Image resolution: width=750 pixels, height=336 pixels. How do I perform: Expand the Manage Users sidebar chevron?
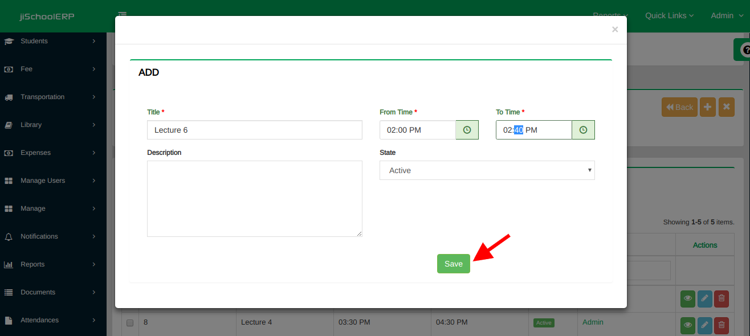point(94,181)
